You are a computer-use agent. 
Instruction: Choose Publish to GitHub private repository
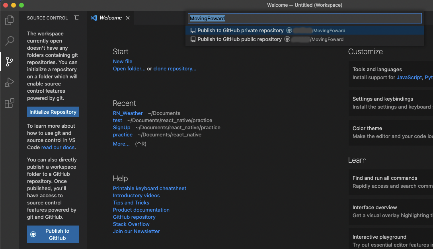click(305, 30)
